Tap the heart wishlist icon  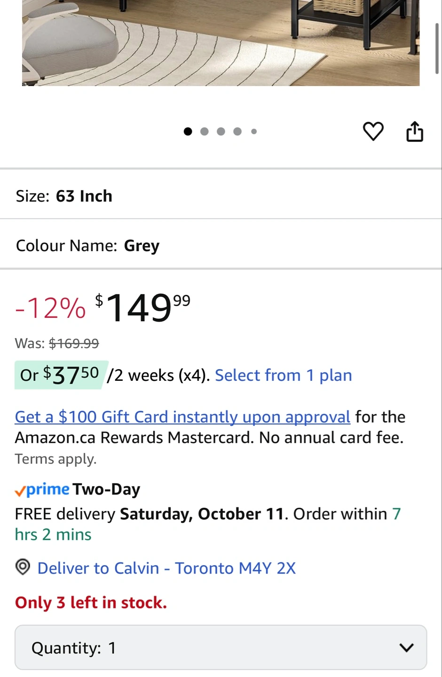pyautogui.click(x=373, y=131)
